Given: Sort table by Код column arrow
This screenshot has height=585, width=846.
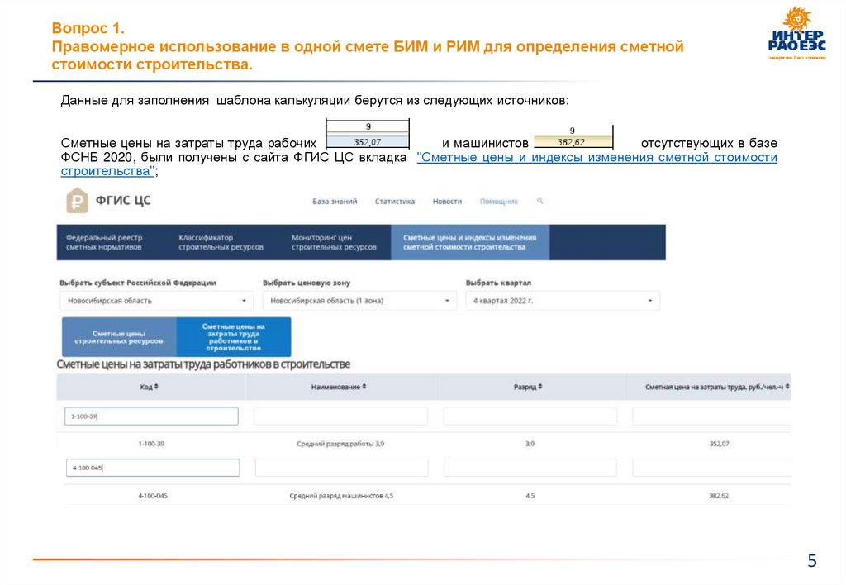Looking at the screenshot, I should tap(156, 387).
